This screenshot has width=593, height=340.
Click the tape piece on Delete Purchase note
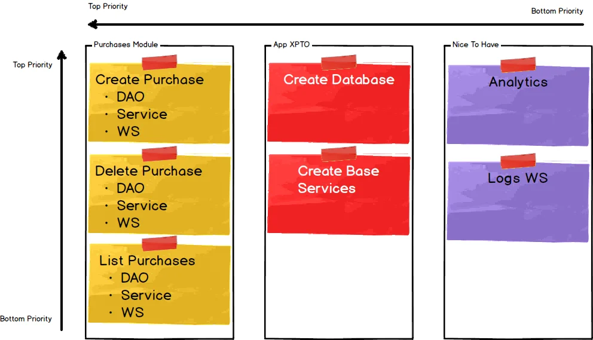(x=160, y=154)
